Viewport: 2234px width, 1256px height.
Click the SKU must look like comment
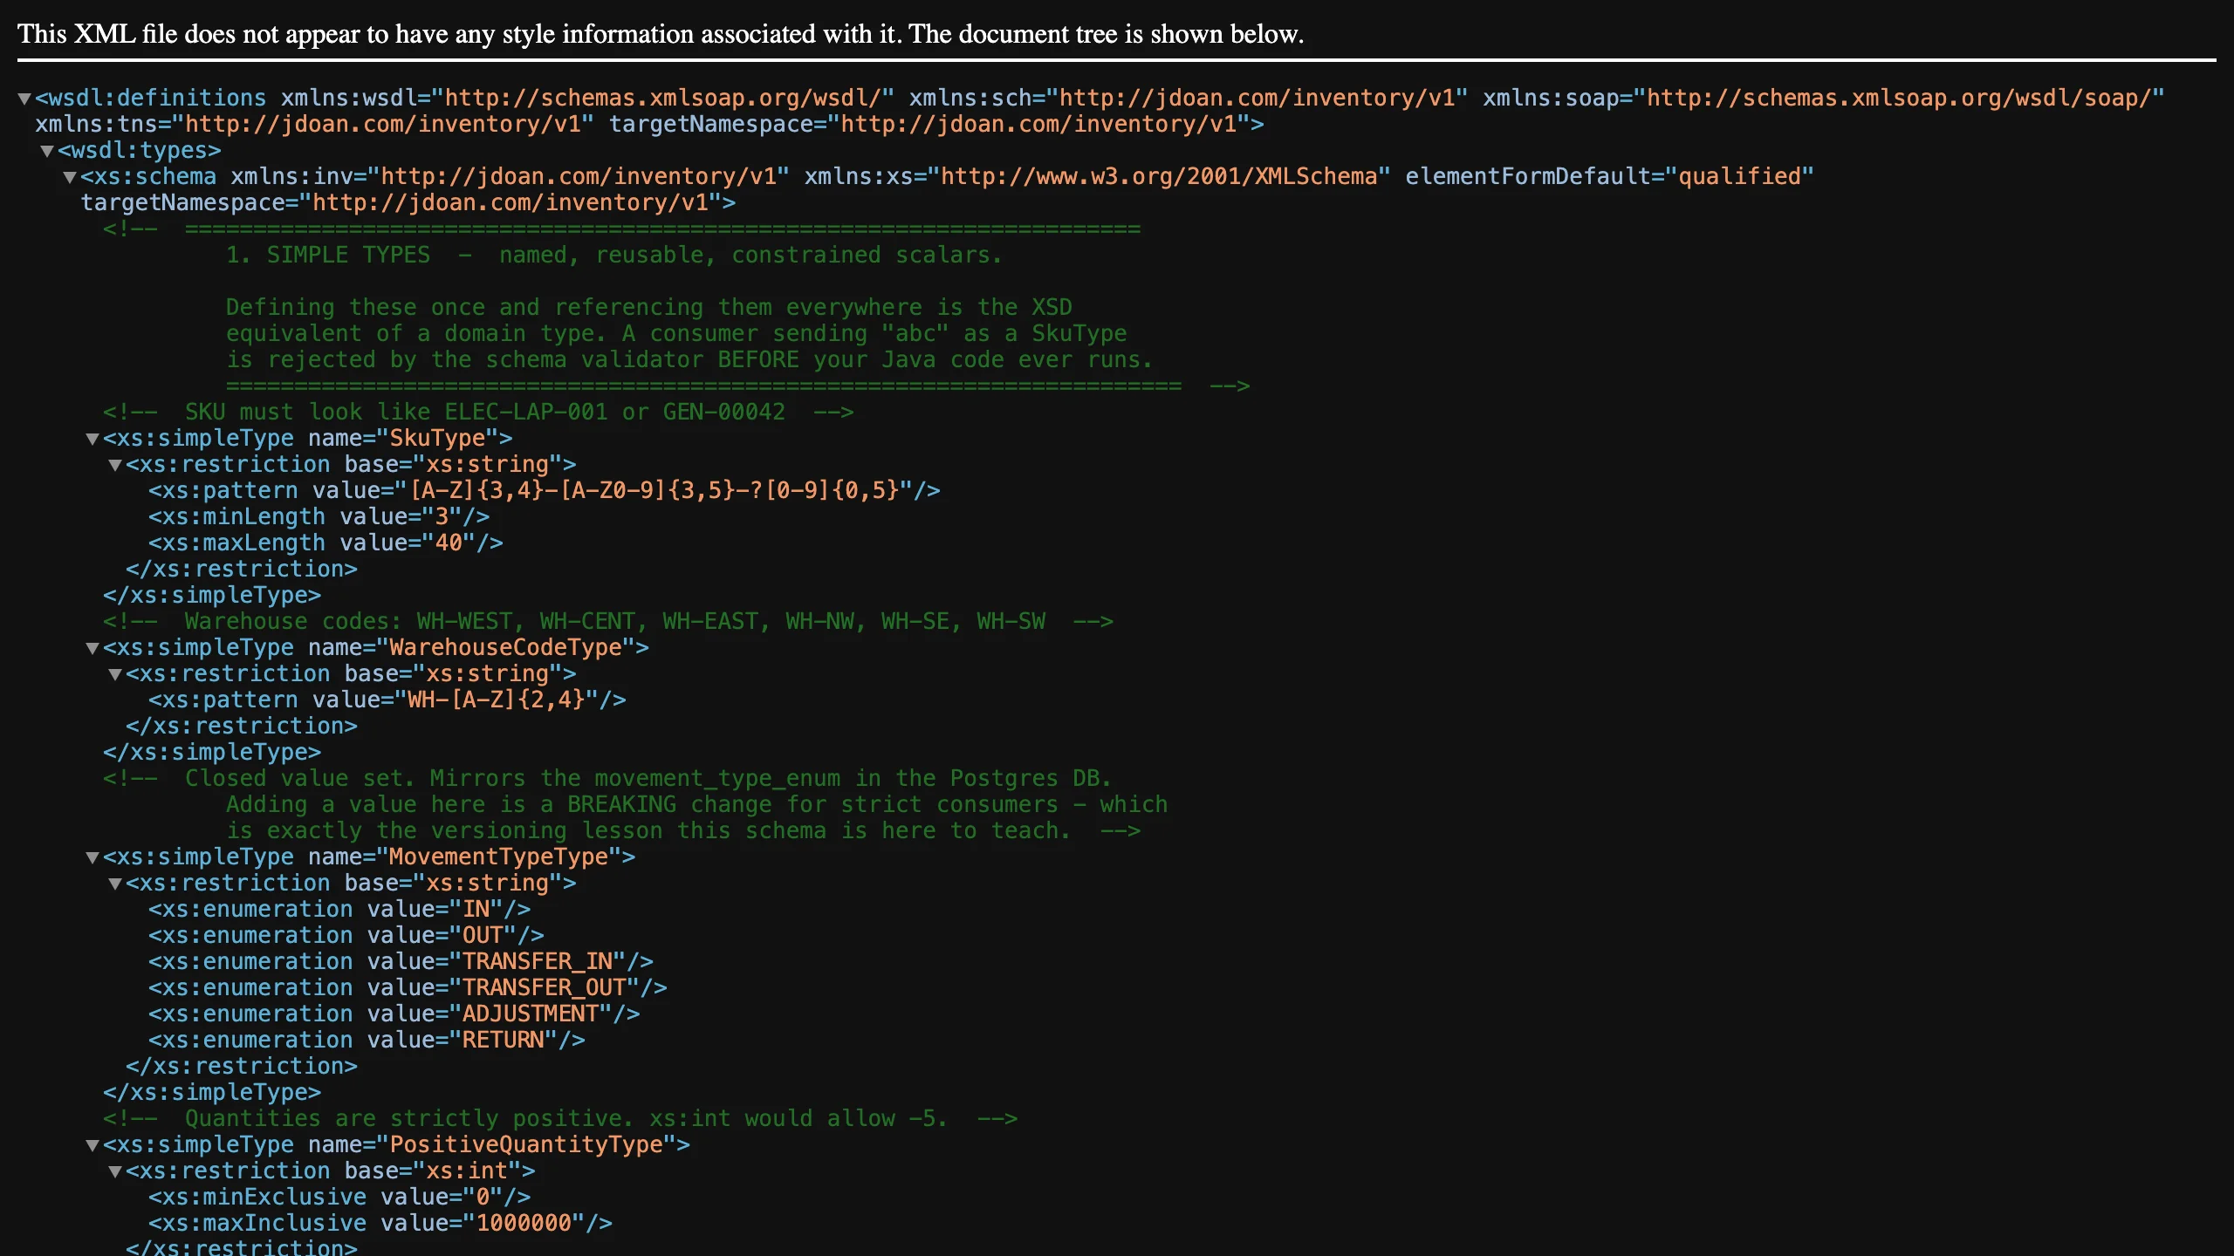coord(478,412)
